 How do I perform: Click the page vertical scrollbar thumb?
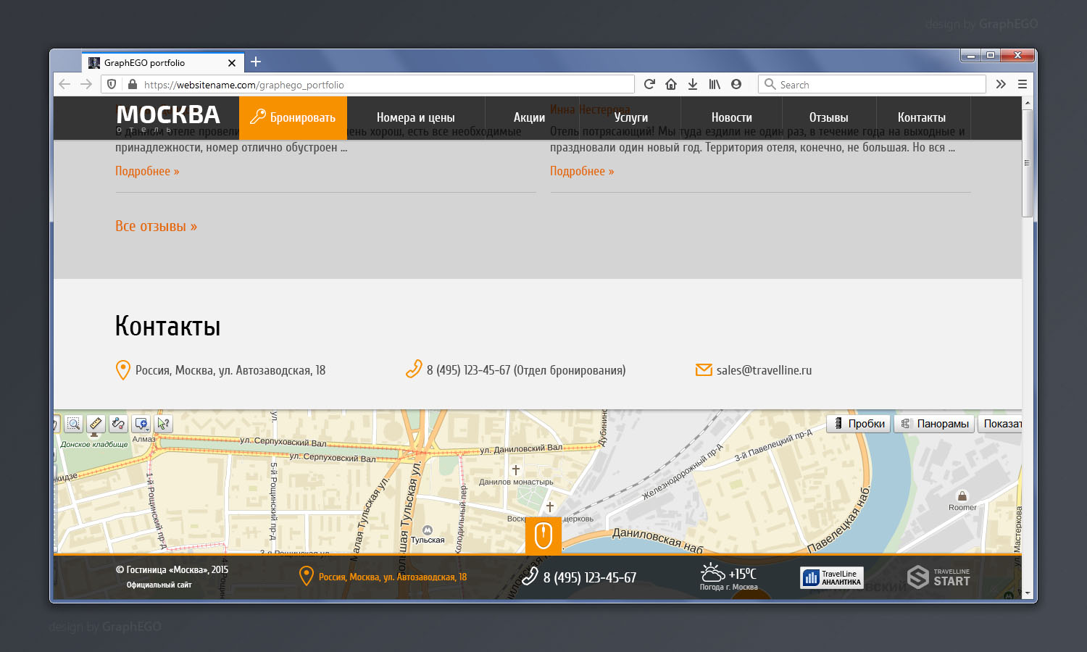[1027, 163]
